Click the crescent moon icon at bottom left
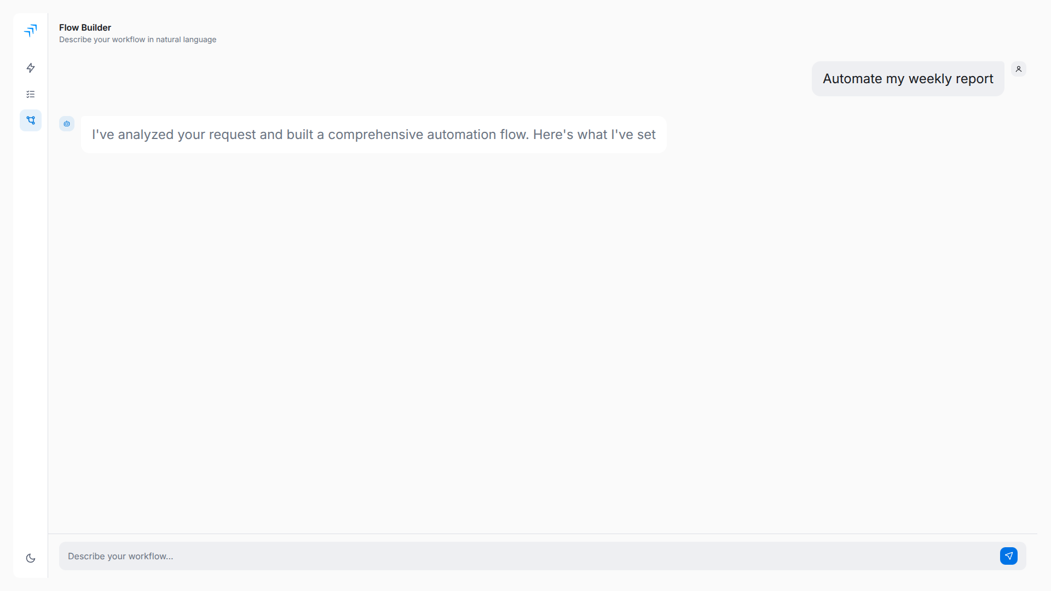 pos(31,558)
